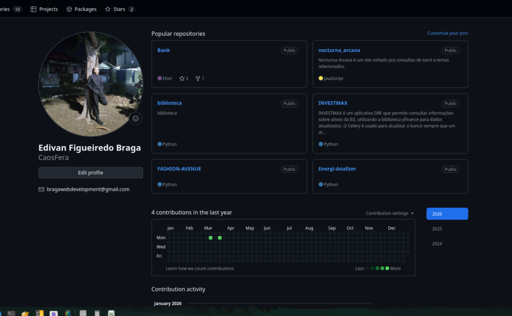Open the biblioteca repository
Image resolution: width=512 pixels, height=316 pixels.
(169, 103)
